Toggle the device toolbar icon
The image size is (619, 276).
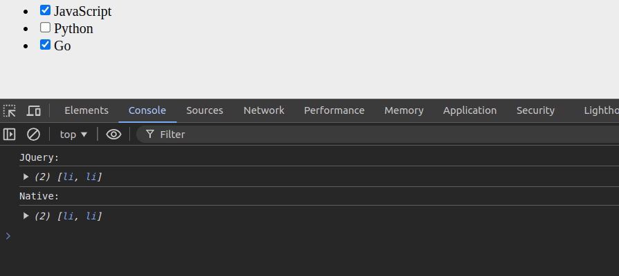(x=33, y=110)
